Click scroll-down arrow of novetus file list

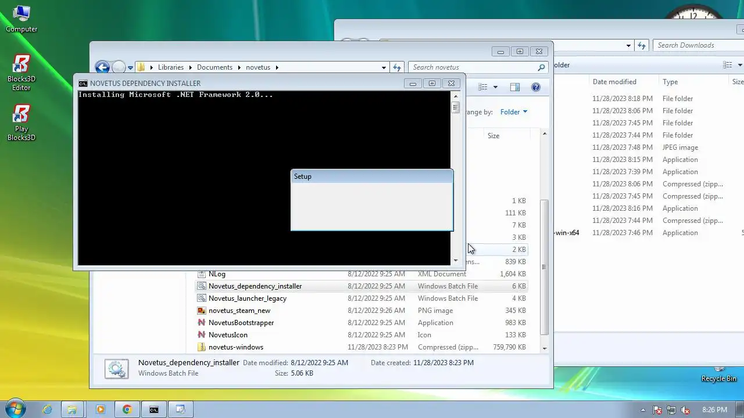(544, 348)
